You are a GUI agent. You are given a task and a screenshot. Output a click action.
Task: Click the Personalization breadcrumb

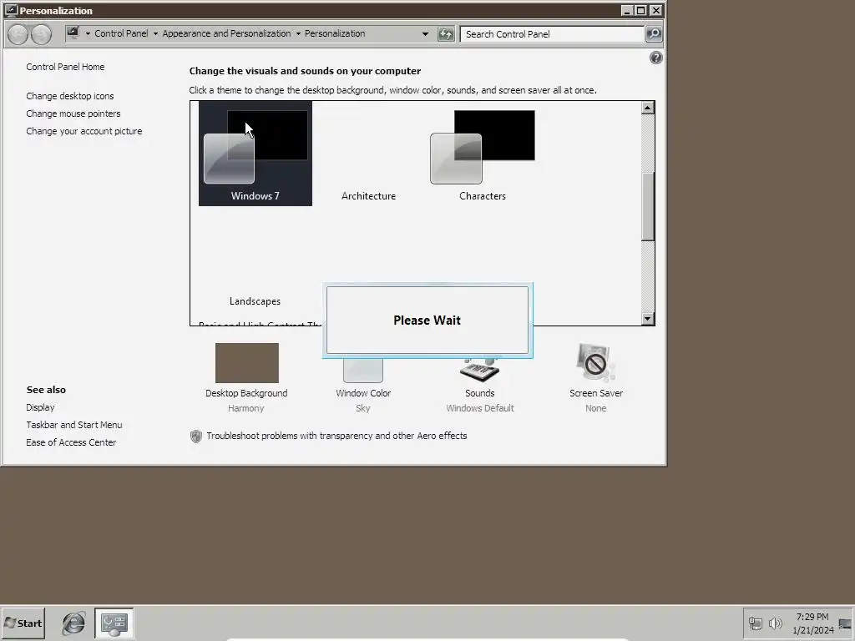(335, 33)
